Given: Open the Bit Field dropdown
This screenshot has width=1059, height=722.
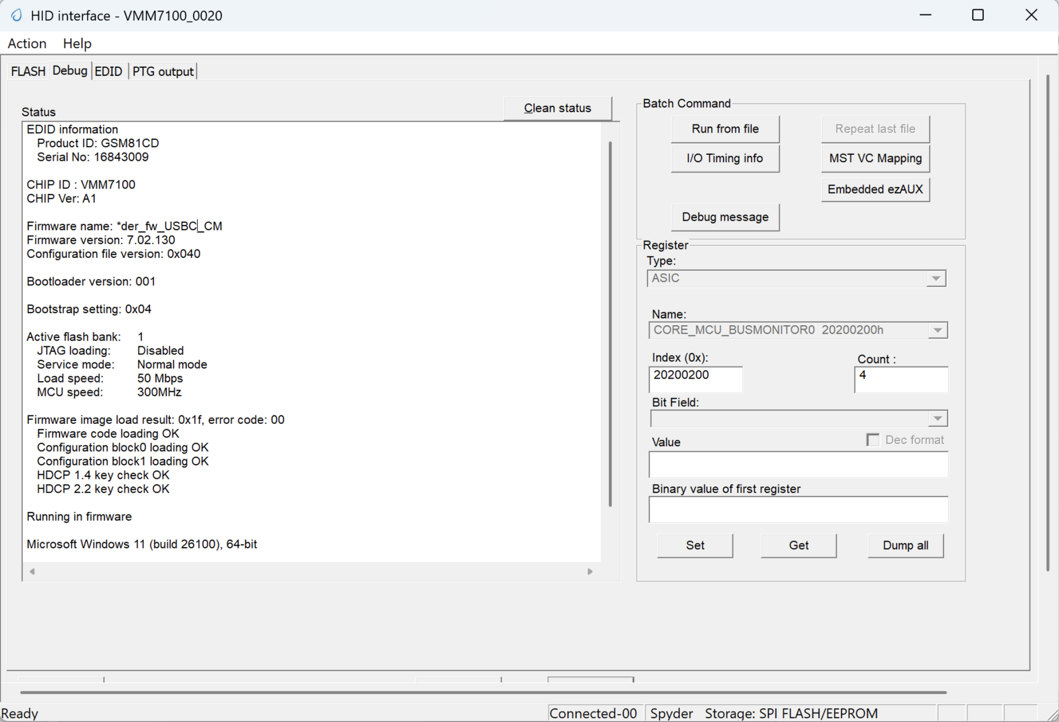Looking at the screenshot, I should [x=937, y=418].
